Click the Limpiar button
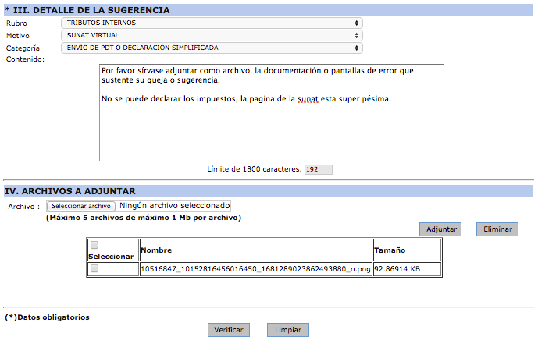This screenshot has height=344, width=538. coord(288,330)
